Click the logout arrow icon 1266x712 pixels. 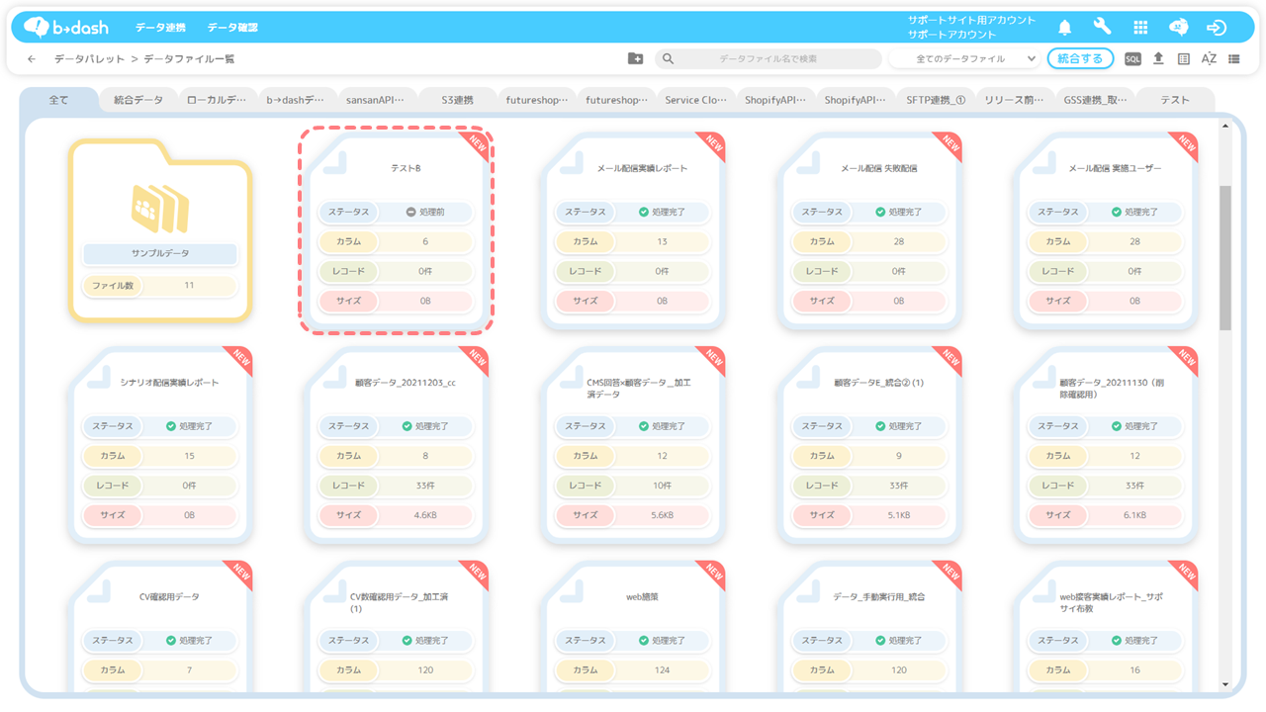pos(1217,28)
